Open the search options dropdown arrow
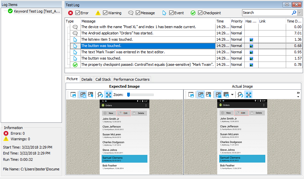This screenshot has height=179, width=304. click(x=300, y=13)
